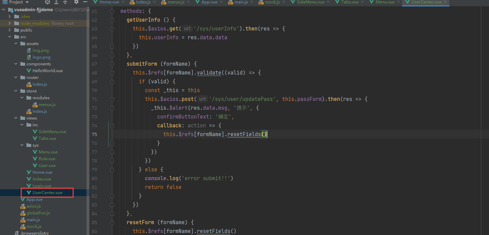
Task: Click JS icon of menus.js in tree
Action: point(35,105)
